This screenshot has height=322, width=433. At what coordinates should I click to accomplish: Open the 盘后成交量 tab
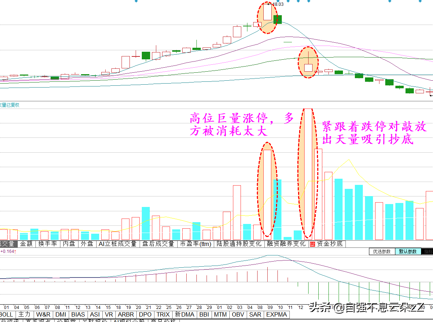(x=158, y=244)
